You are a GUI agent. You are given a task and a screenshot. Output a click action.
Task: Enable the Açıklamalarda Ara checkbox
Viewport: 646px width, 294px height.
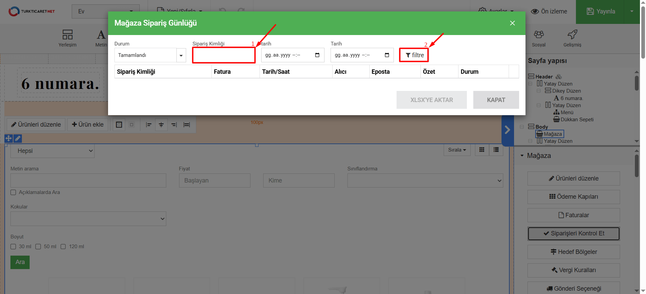(13, 192)
